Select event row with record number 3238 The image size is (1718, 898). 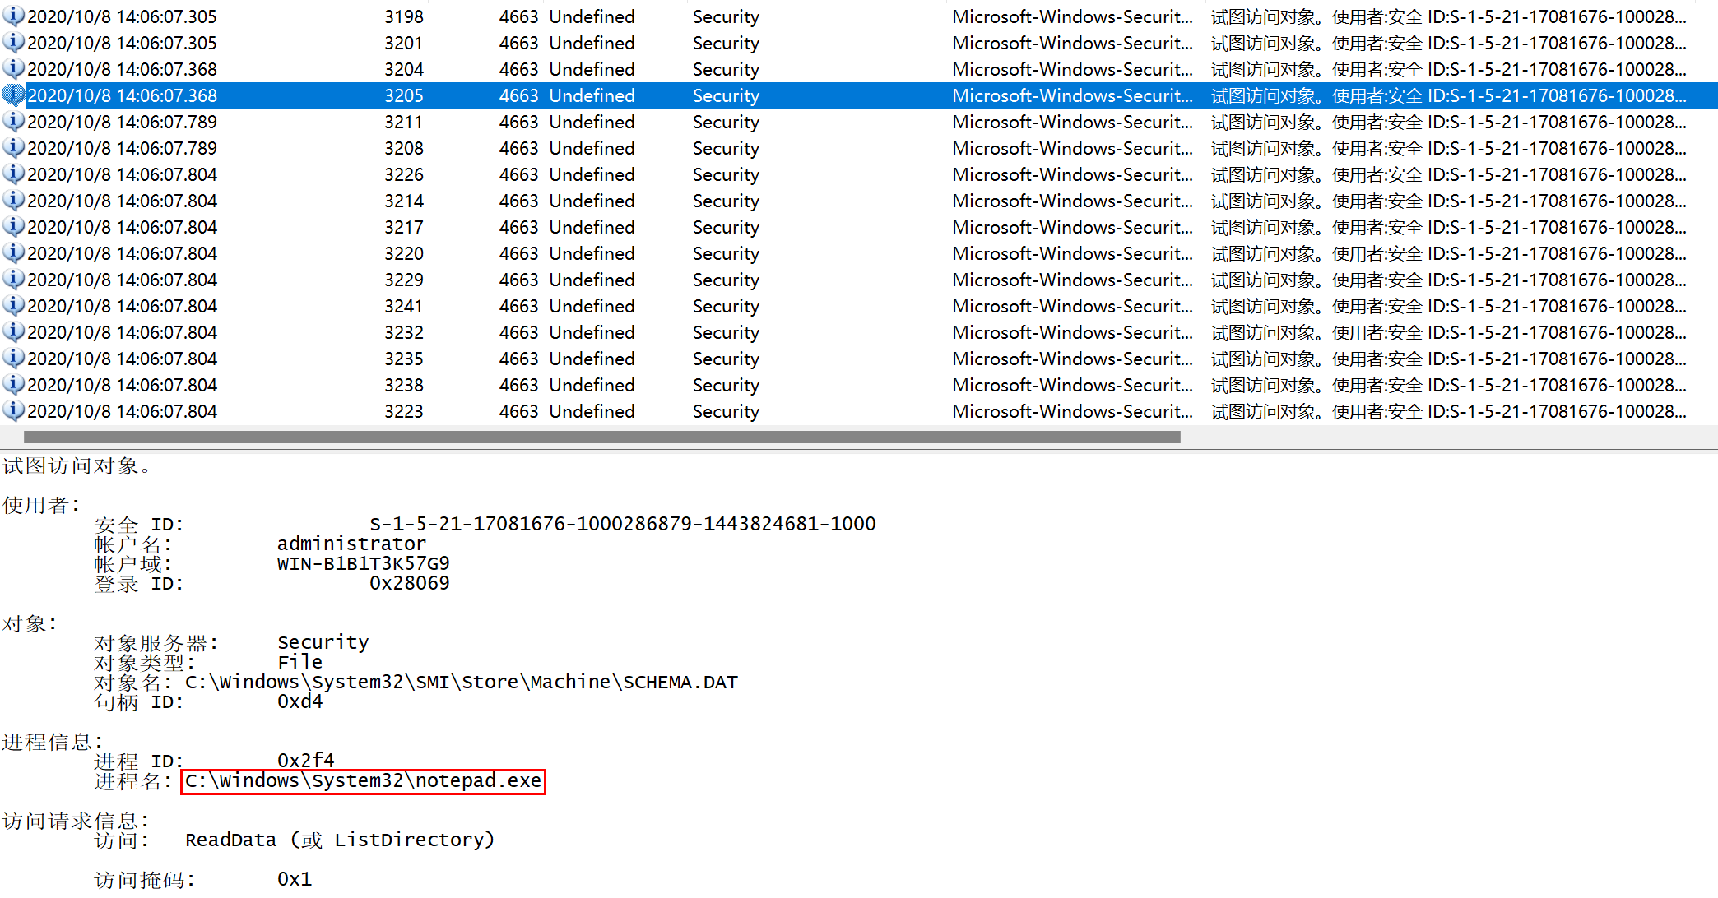403,385
